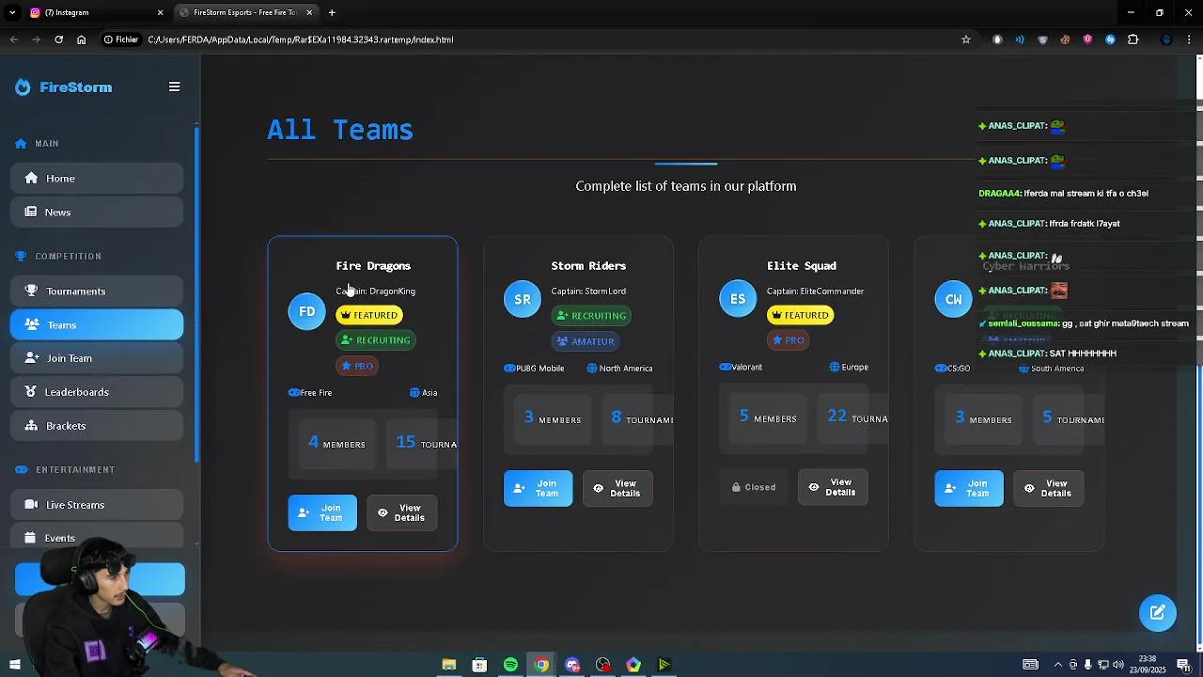View Details for Storm Riders

(617, 488)
